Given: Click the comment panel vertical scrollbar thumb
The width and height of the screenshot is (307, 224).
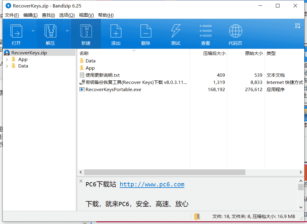Looking at the screenshot, I should [x=301, y=187].
